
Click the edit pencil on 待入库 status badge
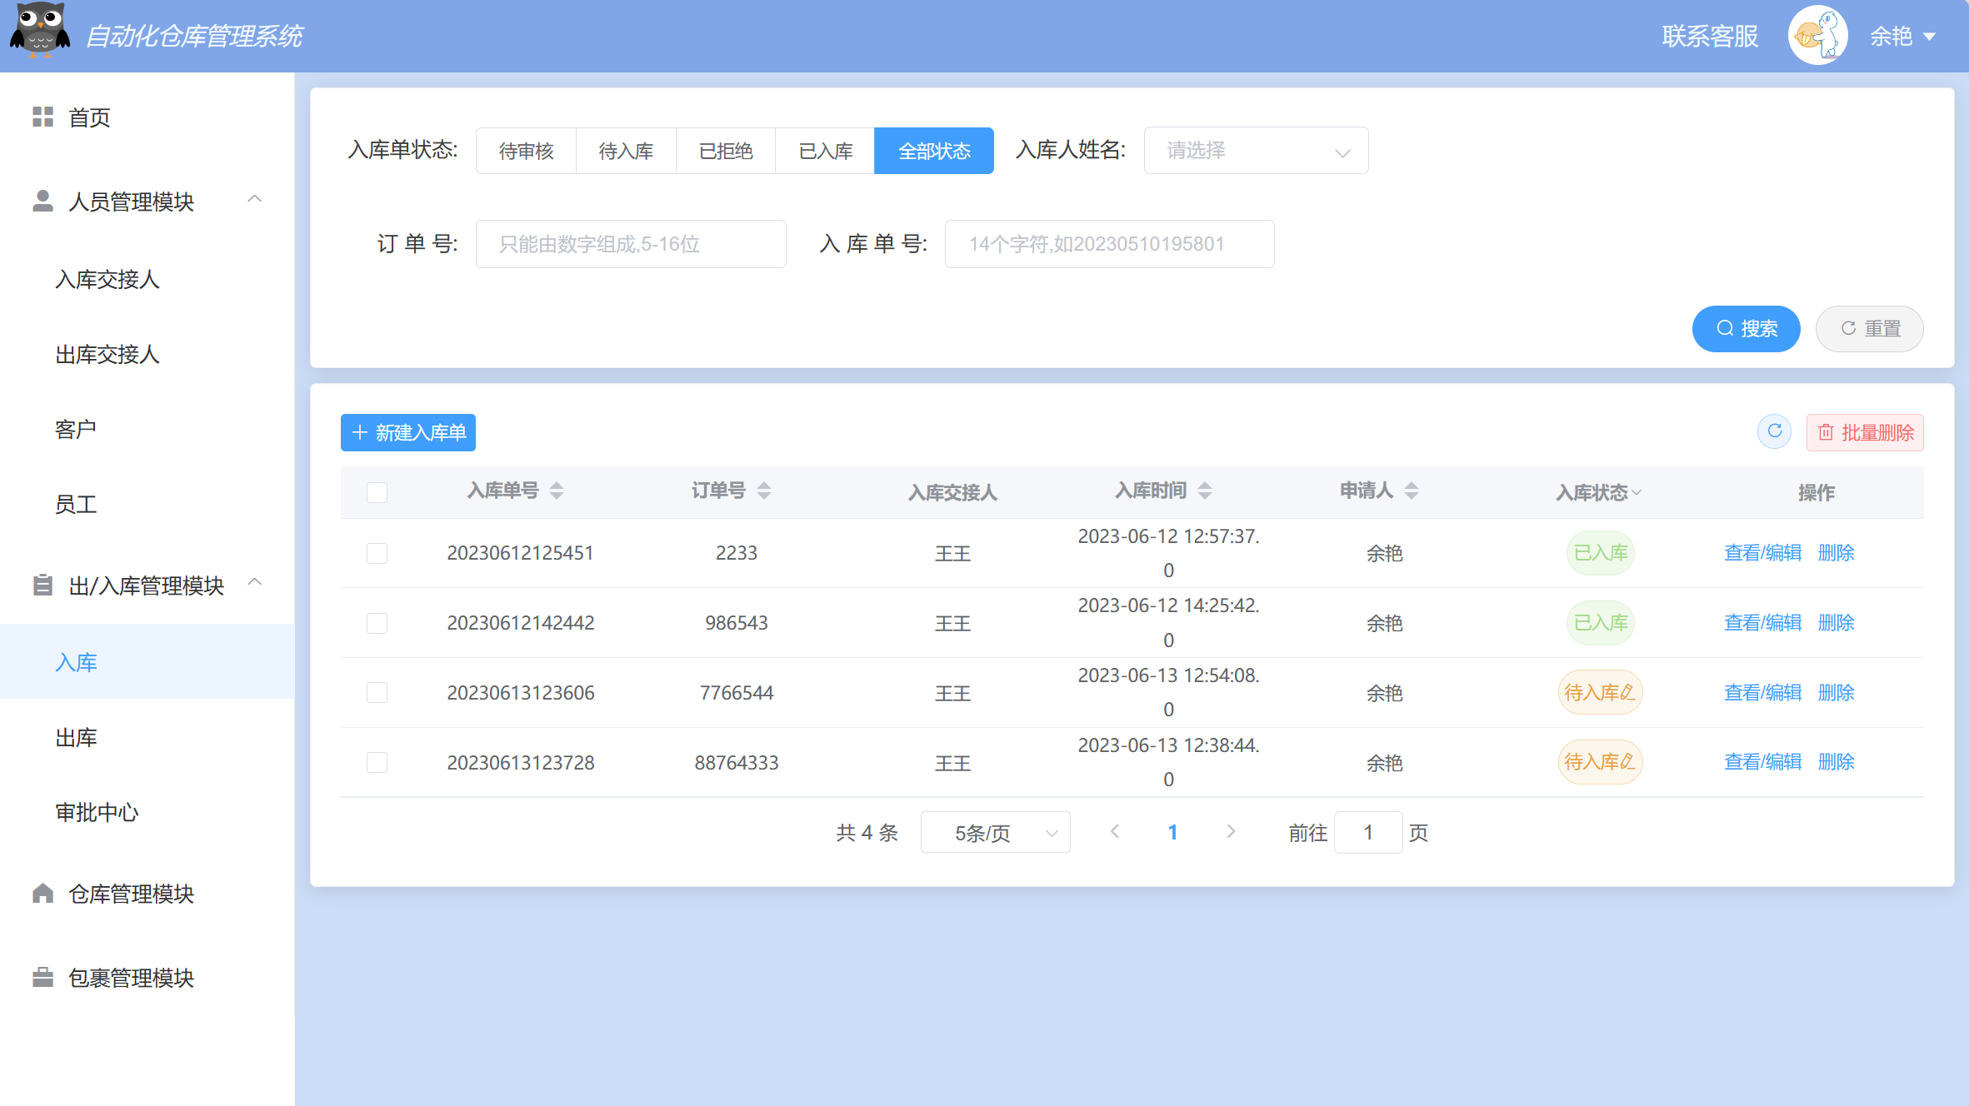point(1630,692)
